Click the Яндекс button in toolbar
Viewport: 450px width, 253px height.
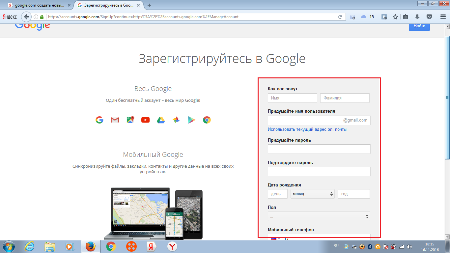pyautogui.click(x=11, y=16)
